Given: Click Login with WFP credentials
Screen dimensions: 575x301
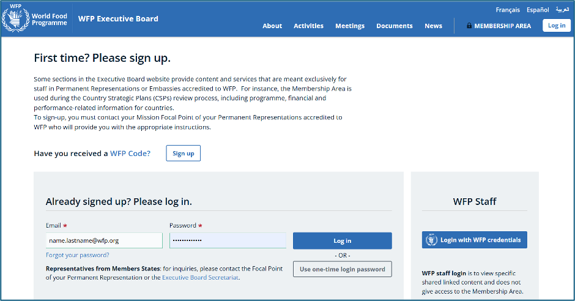Looking at the screenshot, I should pos(475,240).
